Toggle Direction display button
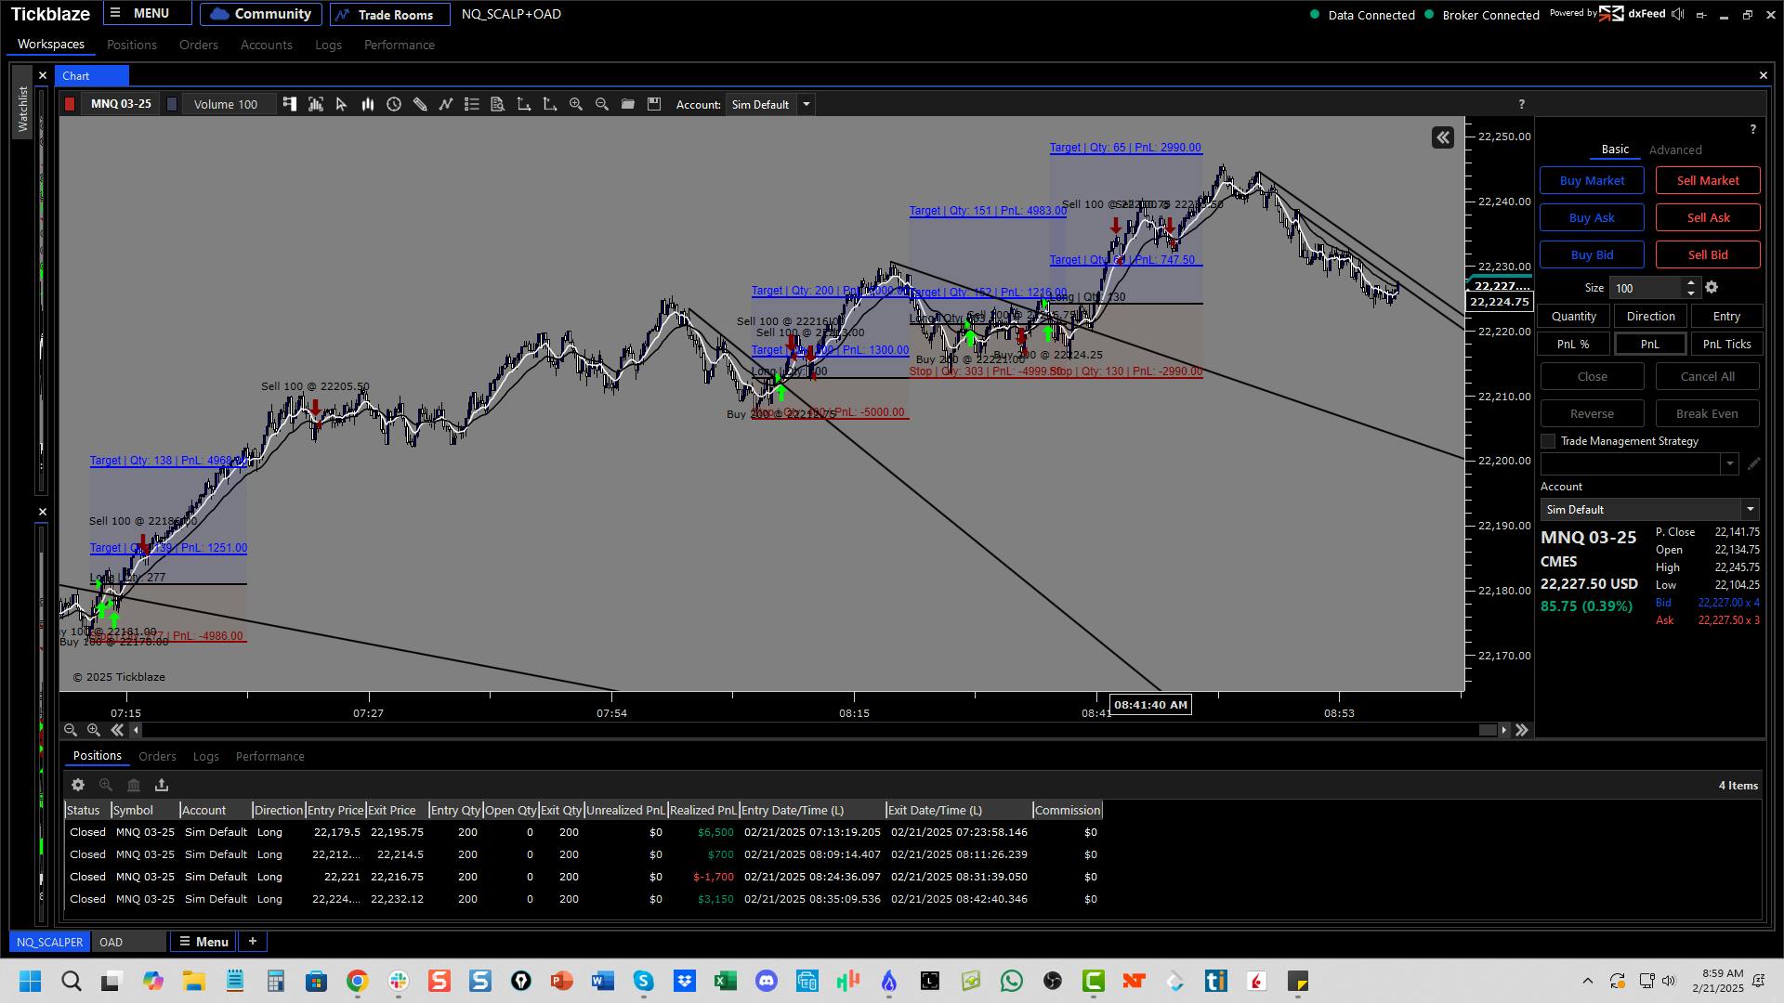Screen dimensions: 1784x1003 pos(1650,317)
